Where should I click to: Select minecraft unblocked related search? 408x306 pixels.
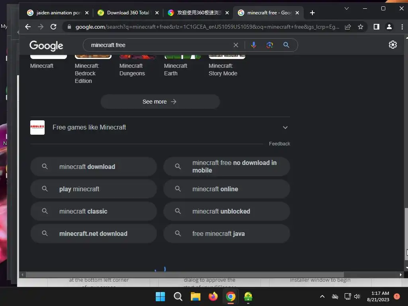(227, 211)
